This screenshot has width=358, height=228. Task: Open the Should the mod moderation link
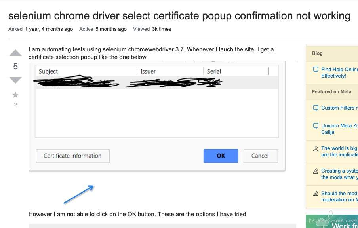point(339,196)
